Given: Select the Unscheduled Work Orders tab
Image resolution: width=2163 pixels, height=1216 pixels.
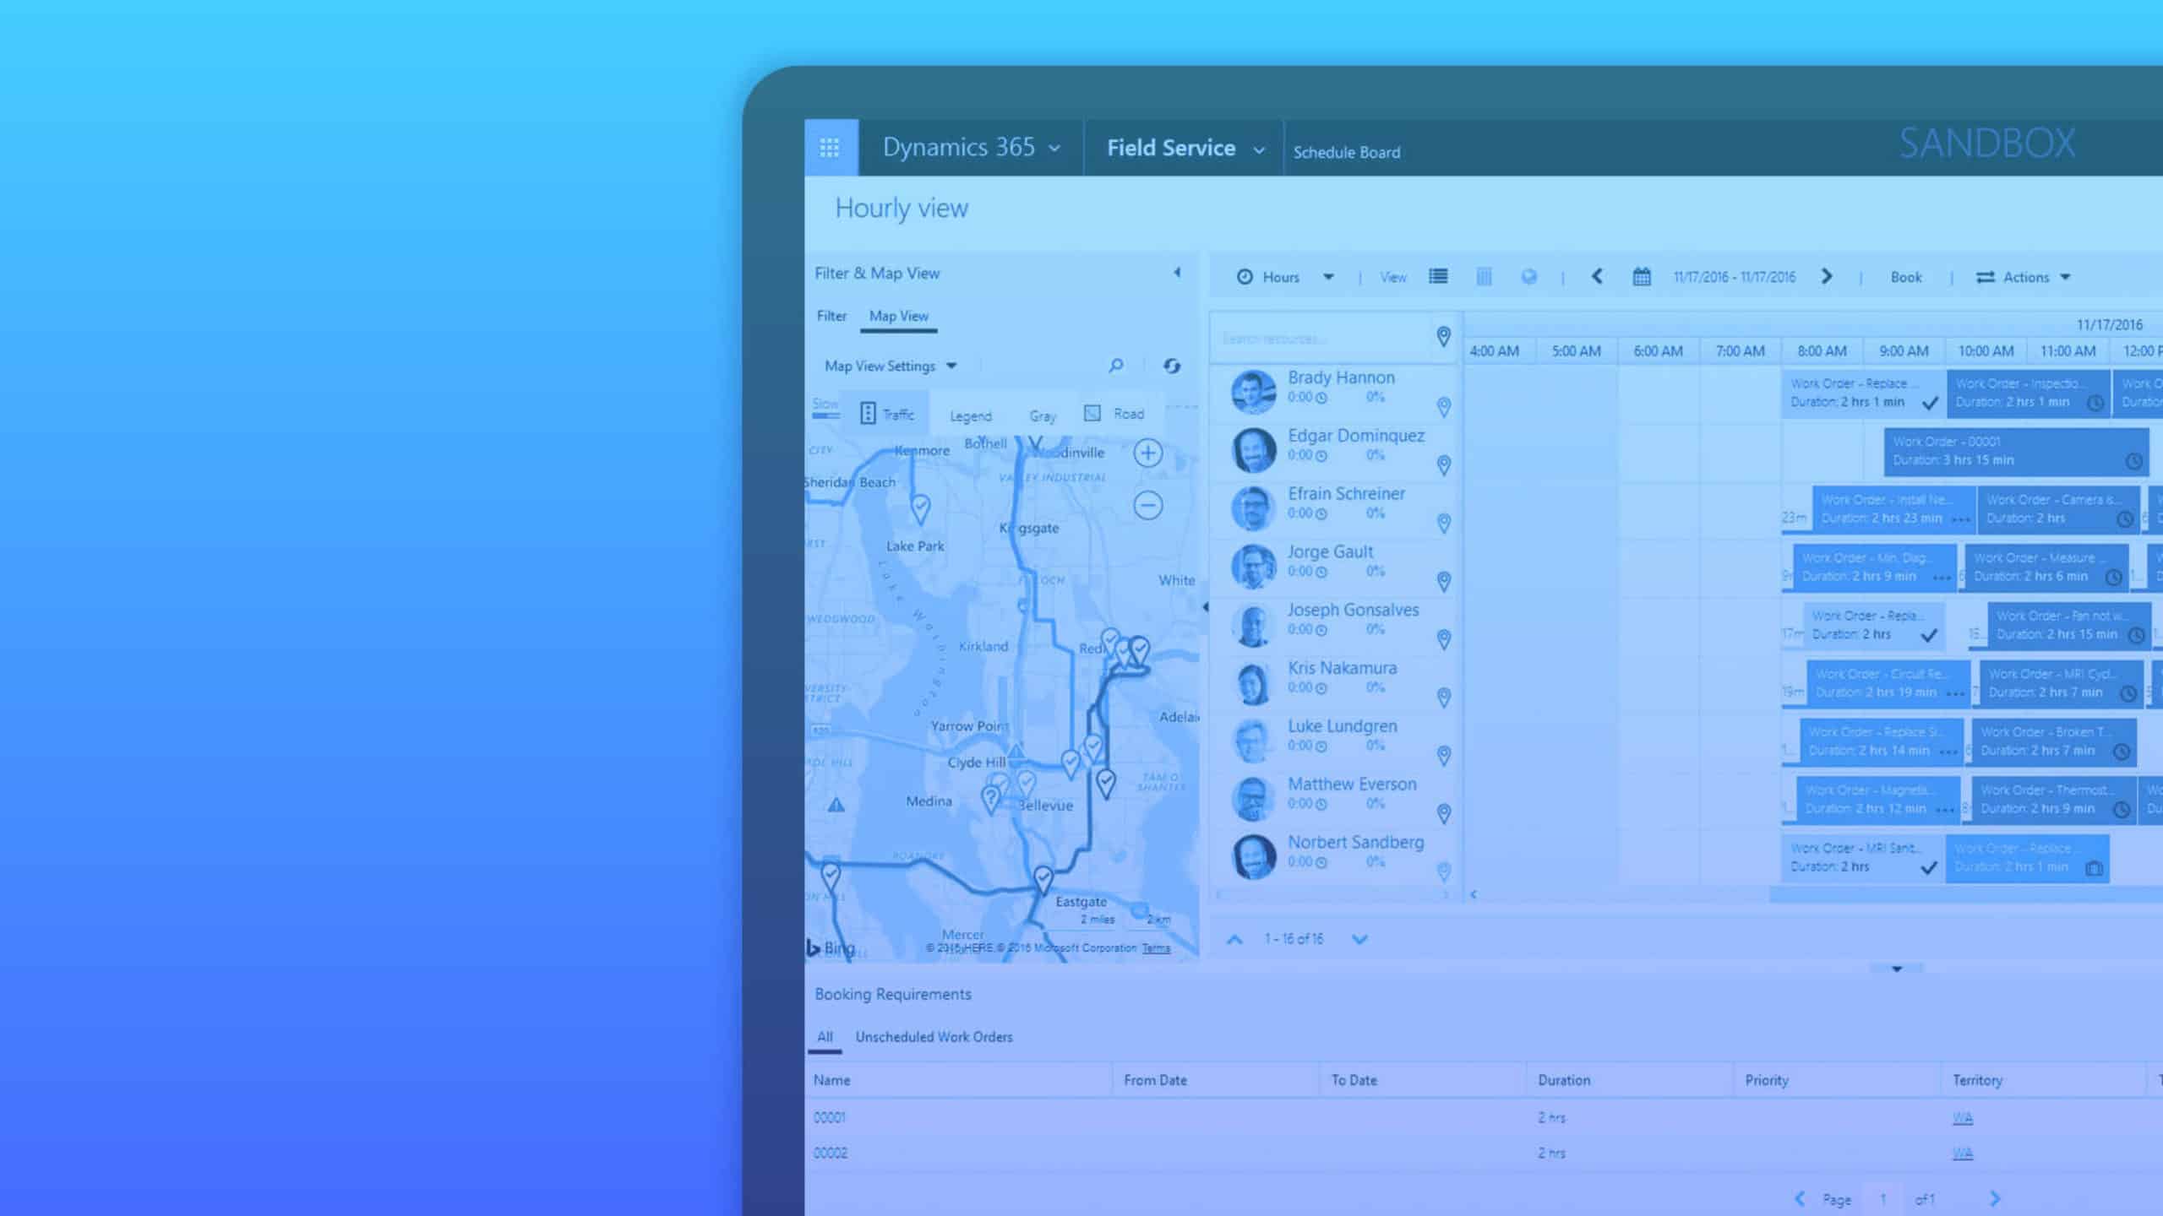Looking at the screenshot, I should coord(933,1036).
